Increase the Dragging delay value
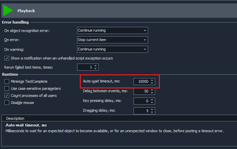This screenshot has width=237, height=149. pos(152,109)
